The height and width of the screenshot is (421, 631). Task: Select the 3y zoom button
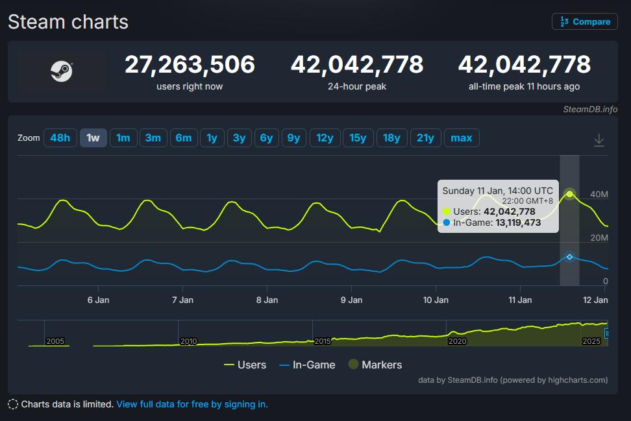point(239,138)
